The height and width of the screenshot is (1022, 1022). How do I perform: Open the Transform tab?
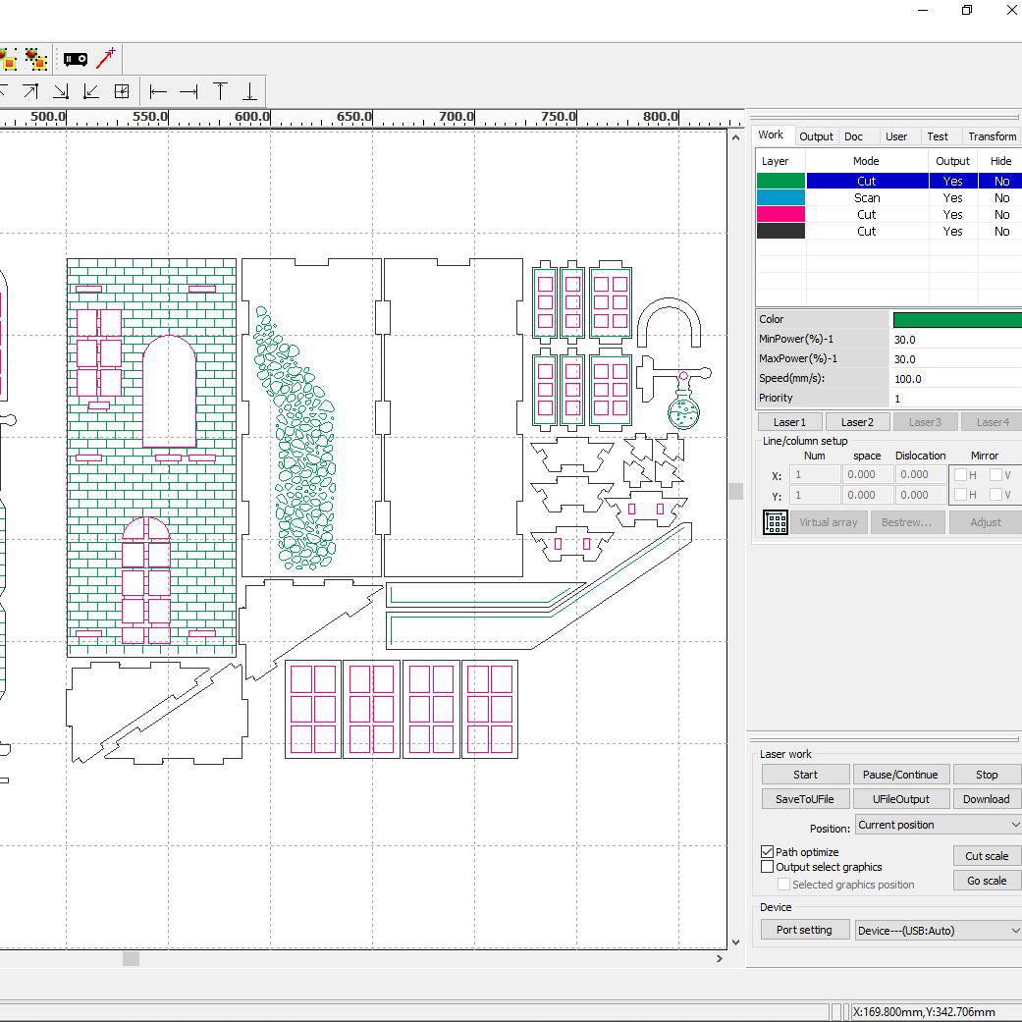992,136
